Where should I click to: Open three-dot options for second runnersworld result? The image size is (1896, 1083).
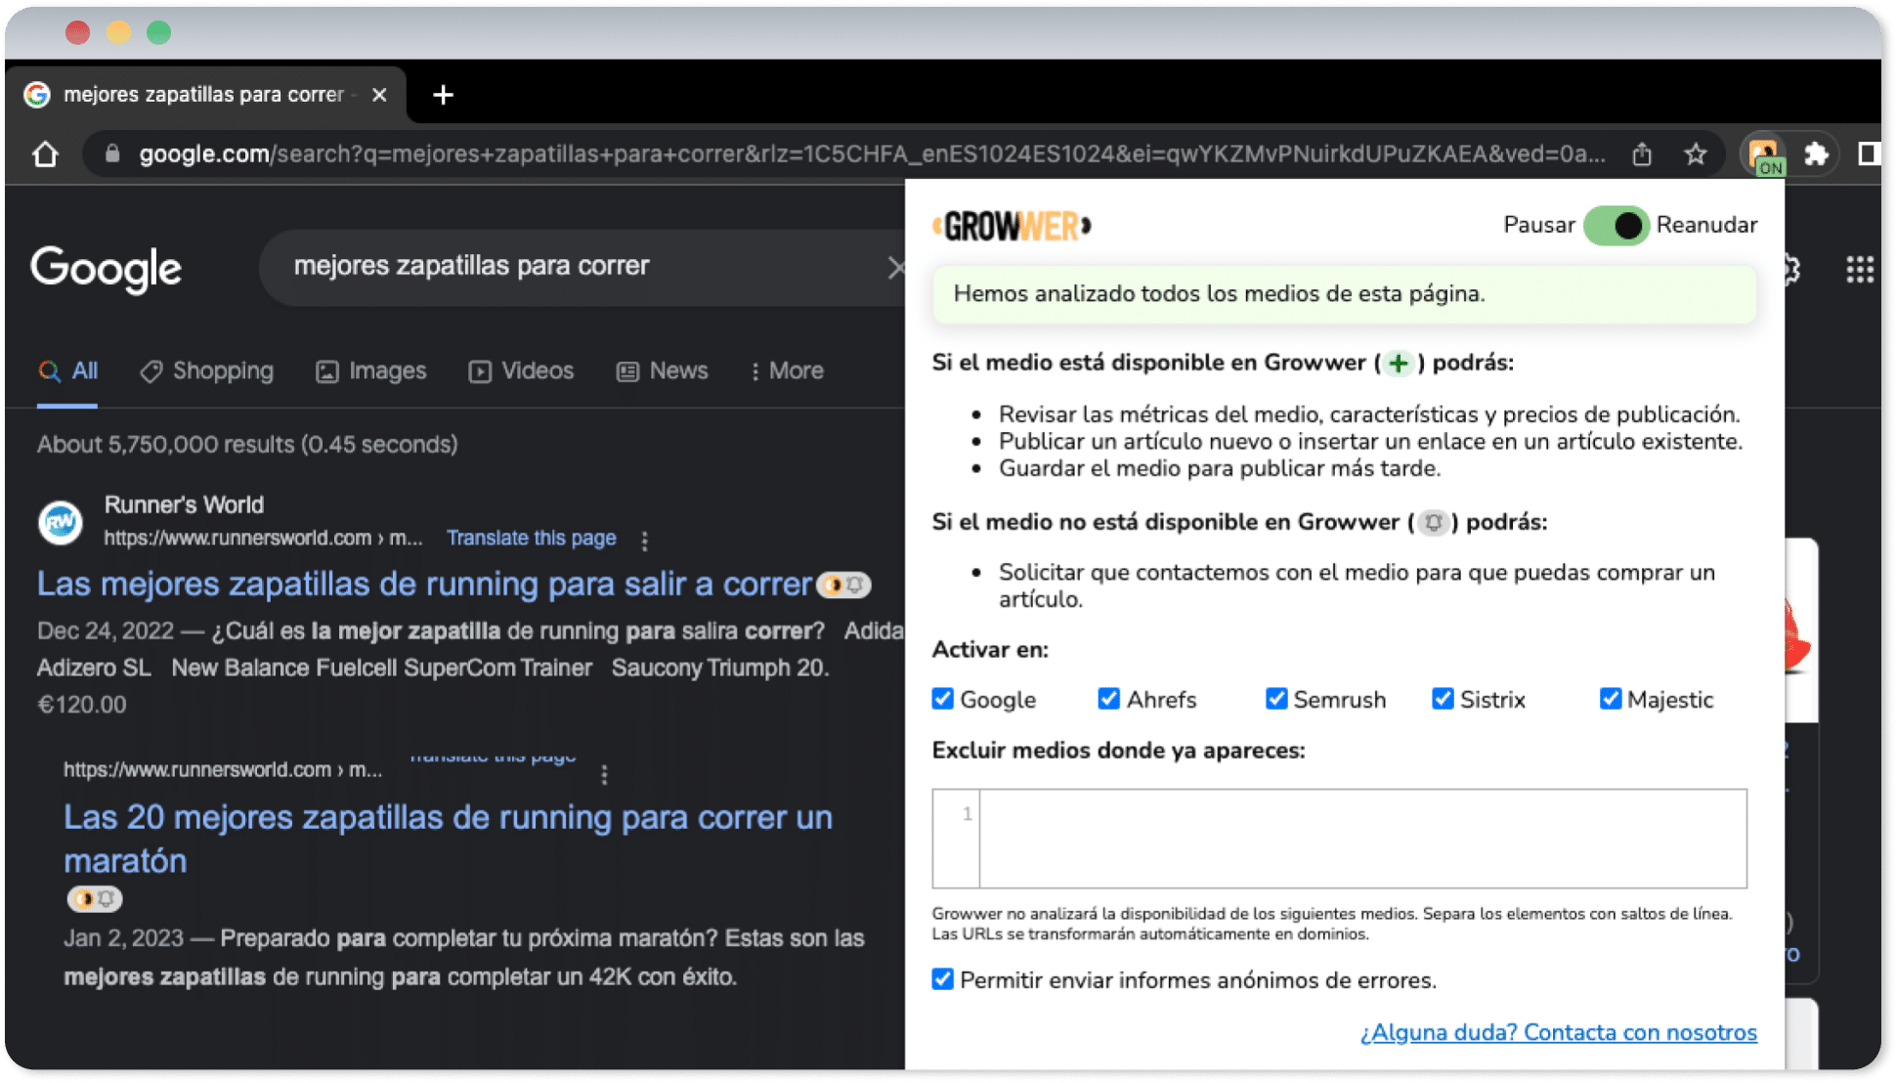click(x=604, y=774)
